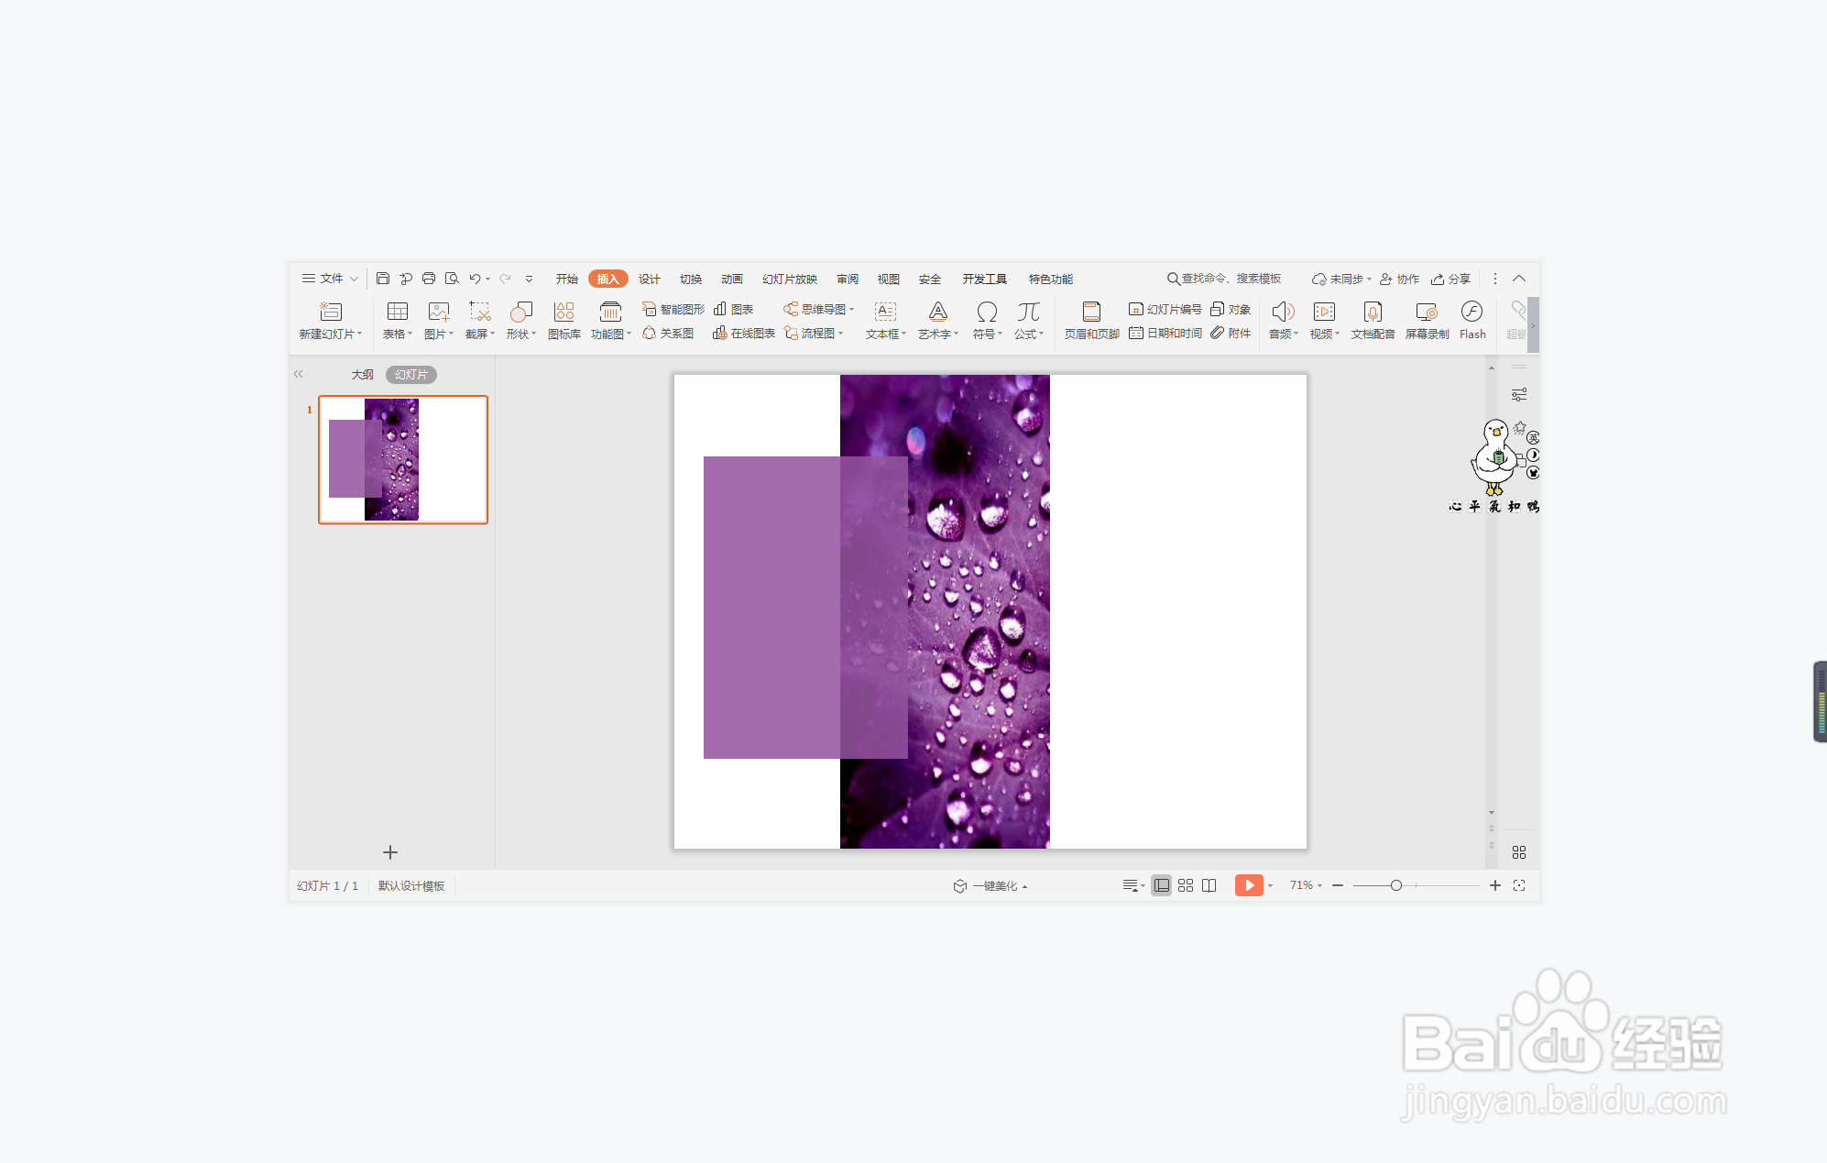Click the Flash insert icon

tap(1471, 320)
